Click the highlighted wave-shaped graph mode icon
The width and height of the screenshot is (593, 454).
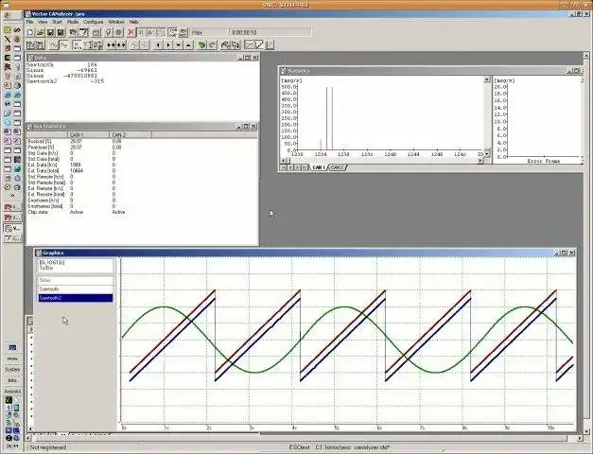64,45
